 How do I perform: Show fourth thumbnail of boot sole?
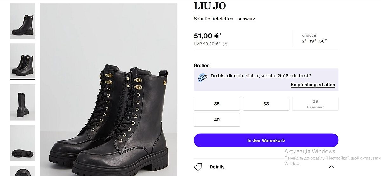coord(23,143)
